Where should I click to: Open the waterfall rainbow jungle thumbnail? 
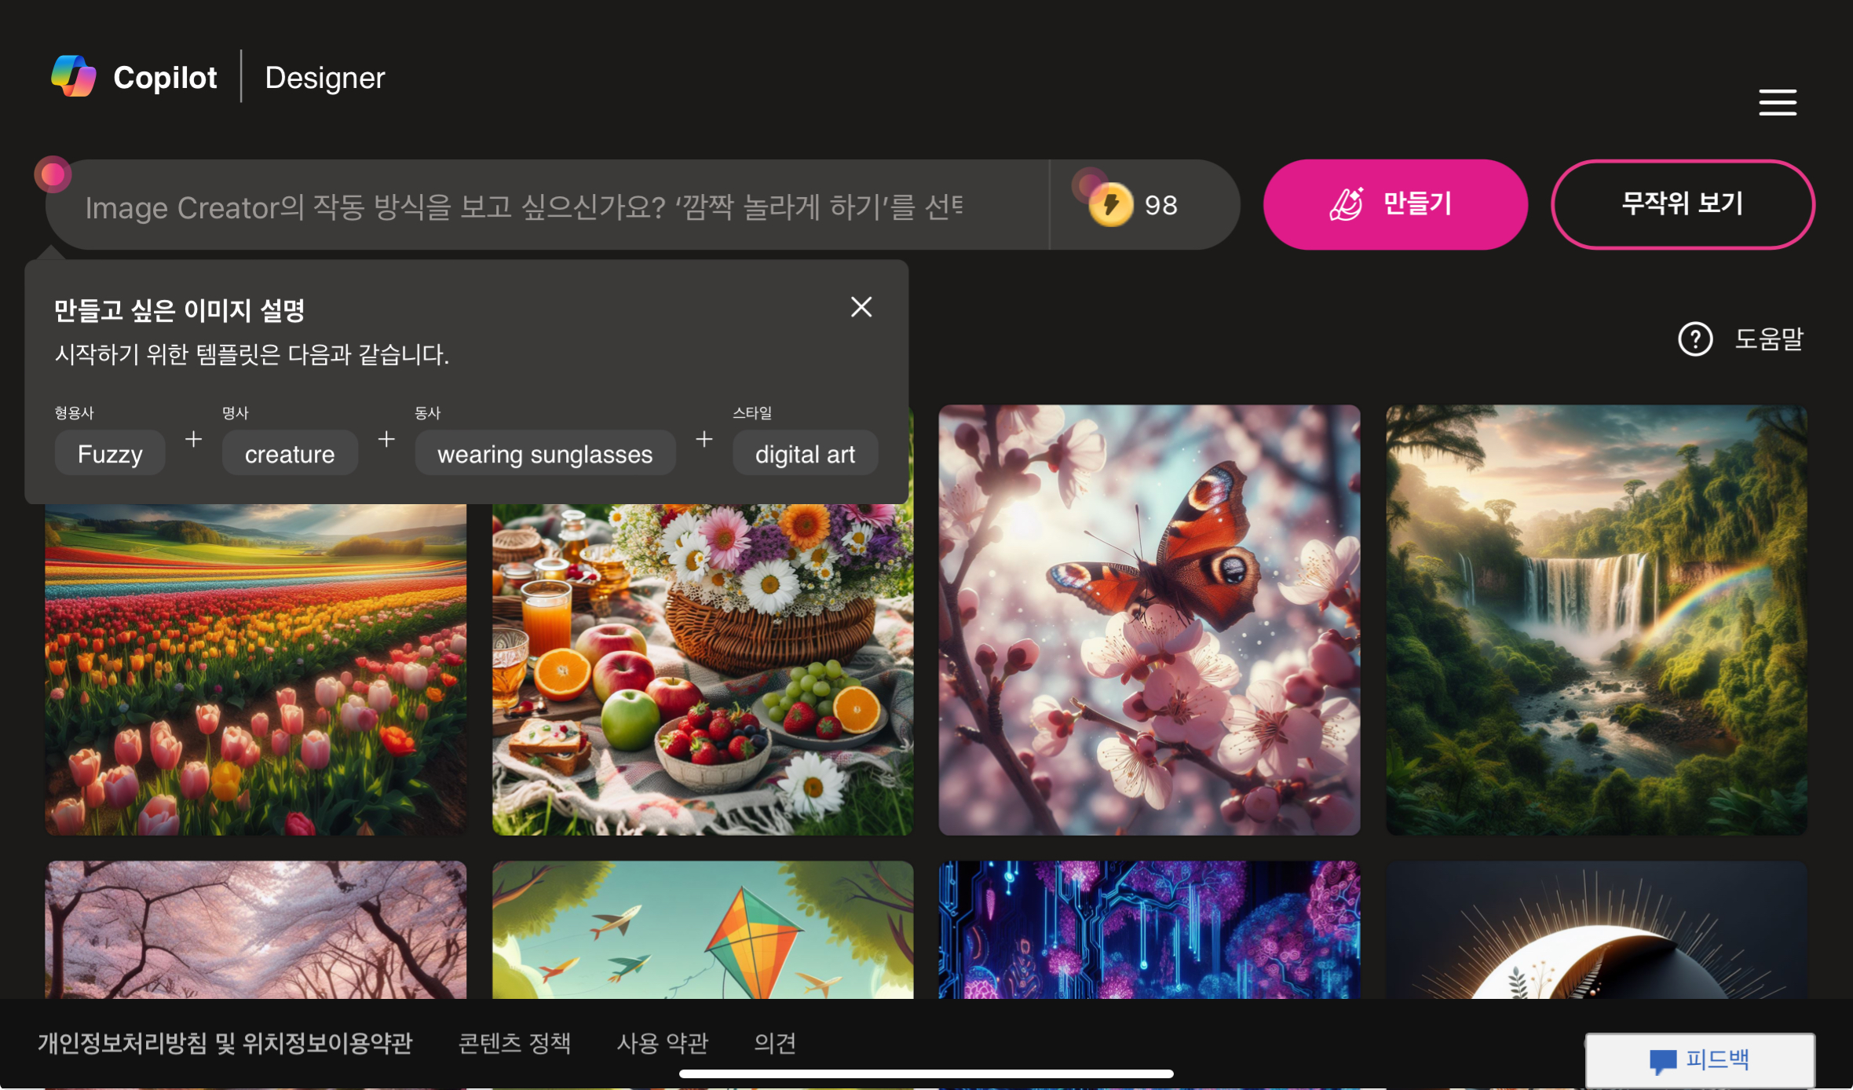[1596, 620]
